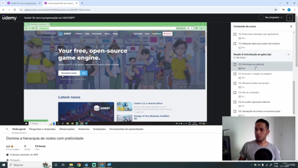Click the browser back arrow
Viewport: 298px width, 168px height.
tap(3, 10)
